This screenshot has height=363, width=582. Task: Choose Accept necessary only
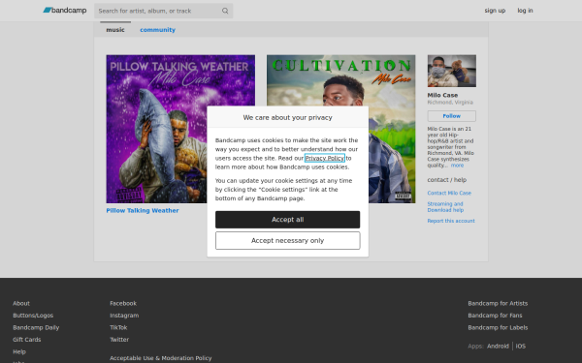(288, 240)
